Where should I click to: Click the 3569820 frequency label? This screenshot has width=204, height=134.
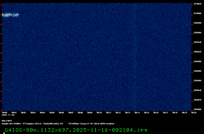(197, 100)
